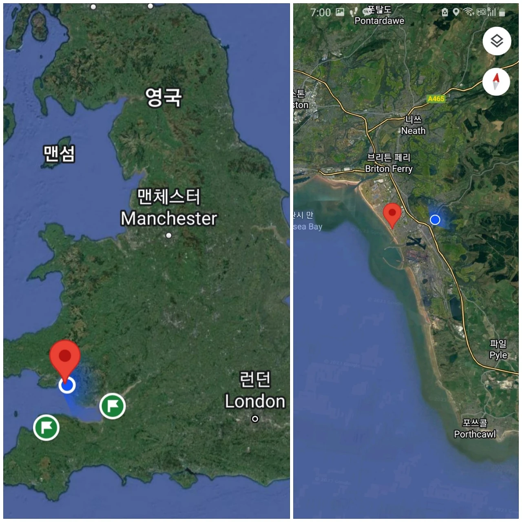Image resolution: width=522 pixels, height=522 pixels.
Task: Tap the red pin near Briton Ferry
Action: click(392, 215)
